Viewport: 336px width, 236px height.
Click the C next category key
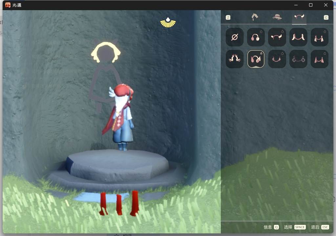pos(326,18)
